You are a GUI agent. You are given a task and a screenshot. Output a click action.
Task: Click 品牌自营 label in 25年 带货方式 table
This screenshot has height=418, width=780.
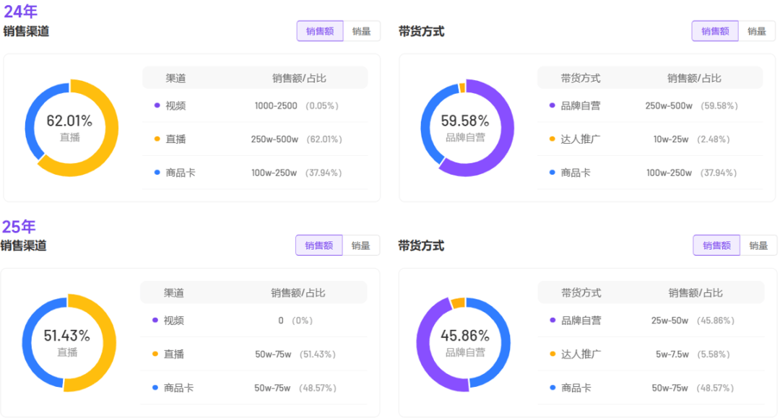click(x=581, y=320)
